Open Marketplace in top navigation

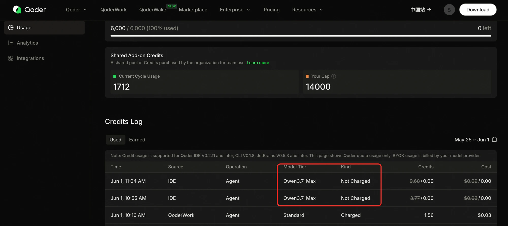click(193, 10)
